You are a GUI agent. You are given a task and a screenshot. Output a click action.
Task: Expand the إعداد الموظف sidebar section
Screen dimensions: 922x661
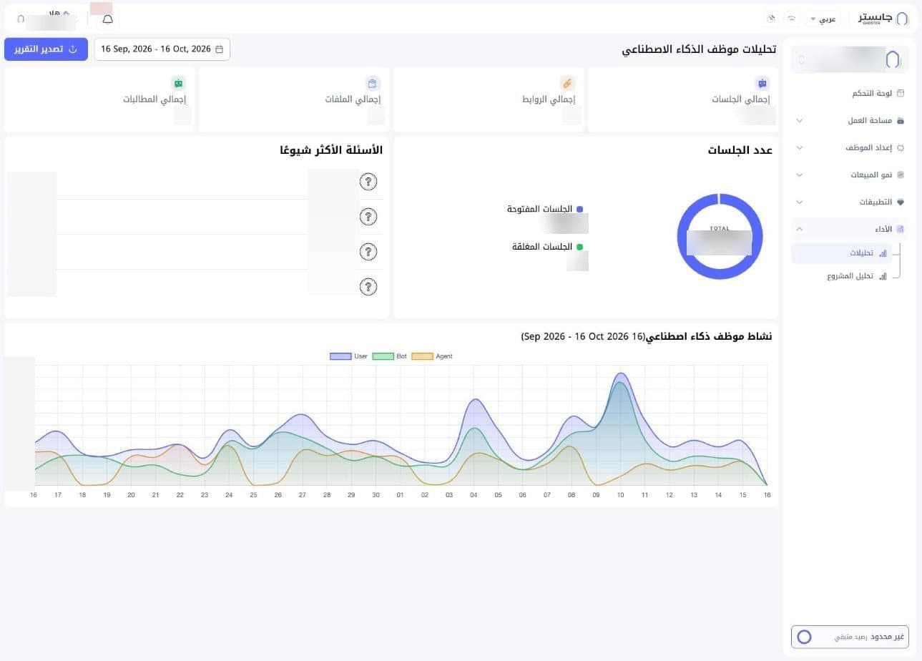[850, 148]
